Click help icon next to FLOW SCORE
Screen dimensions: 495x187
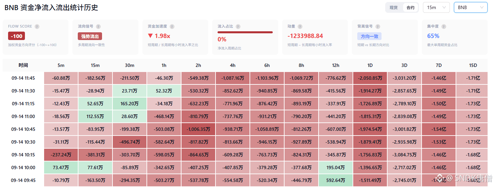coord(37,27)
